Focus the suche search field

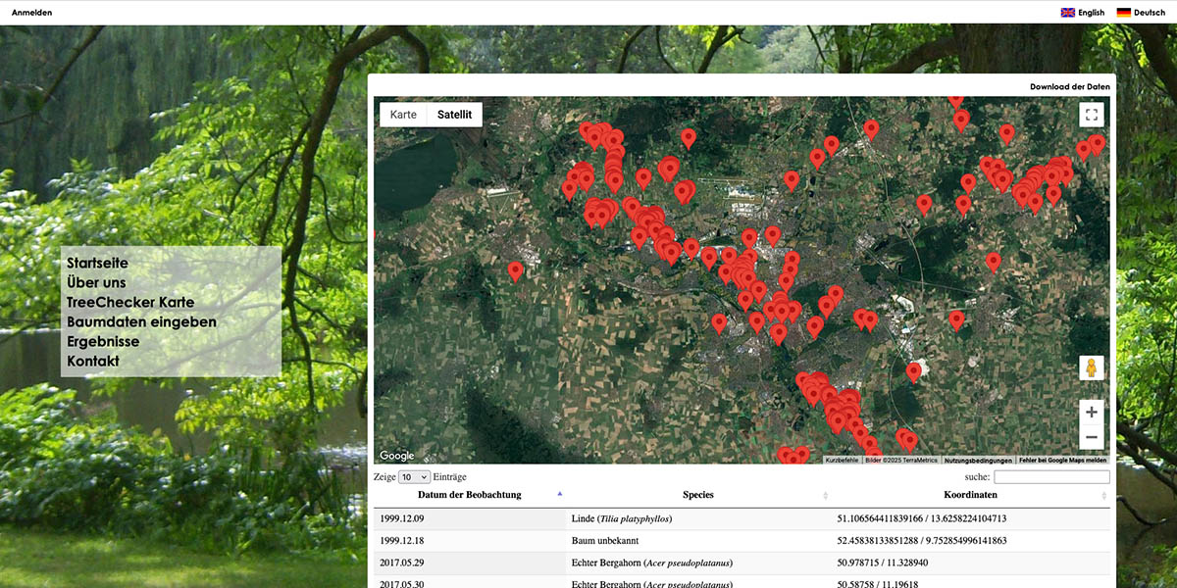click(1051, 476)
